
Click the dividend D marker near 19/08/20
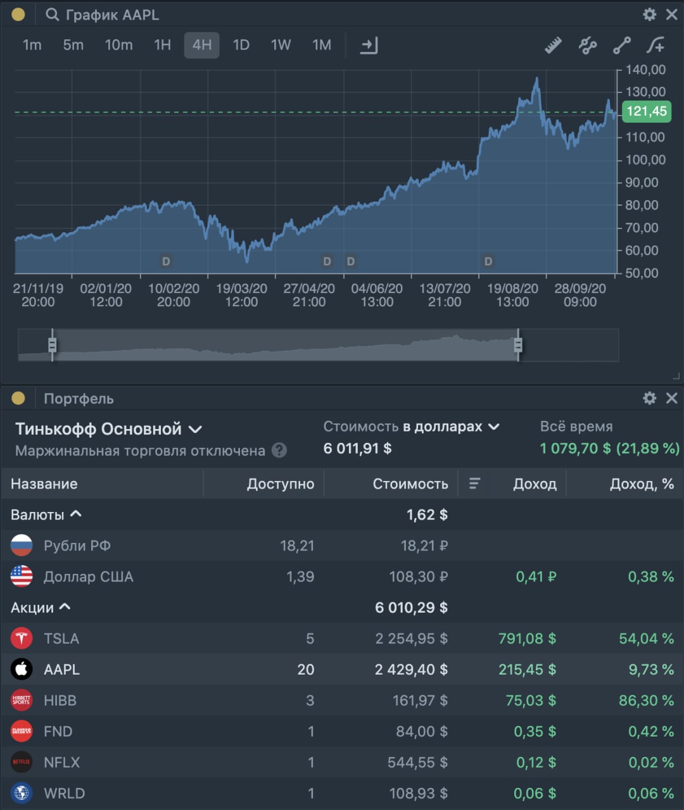click(x=488, y=261)
